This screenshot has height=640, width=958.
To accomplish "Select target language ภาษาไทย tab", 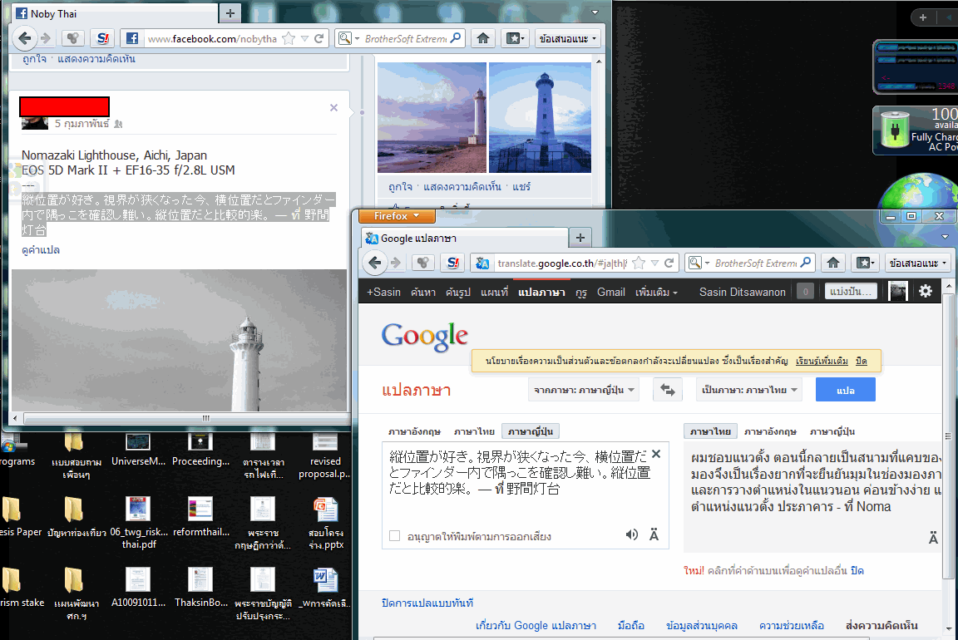I will (710, 431).
